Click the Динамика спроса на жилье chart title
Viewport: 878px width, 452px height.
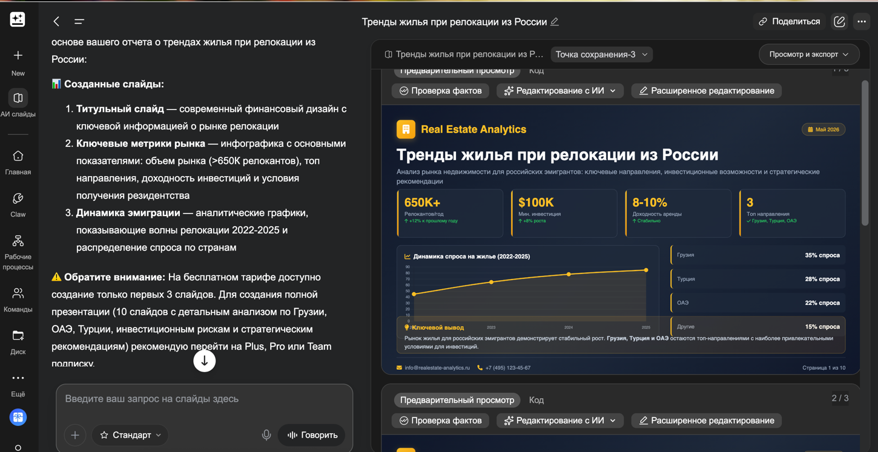point(471,257)
